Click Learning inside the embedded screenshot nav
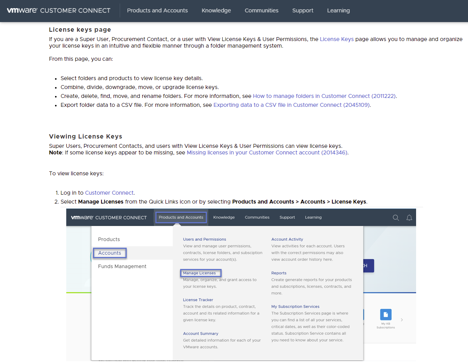 pyautogui.click(x=313, y=217)
